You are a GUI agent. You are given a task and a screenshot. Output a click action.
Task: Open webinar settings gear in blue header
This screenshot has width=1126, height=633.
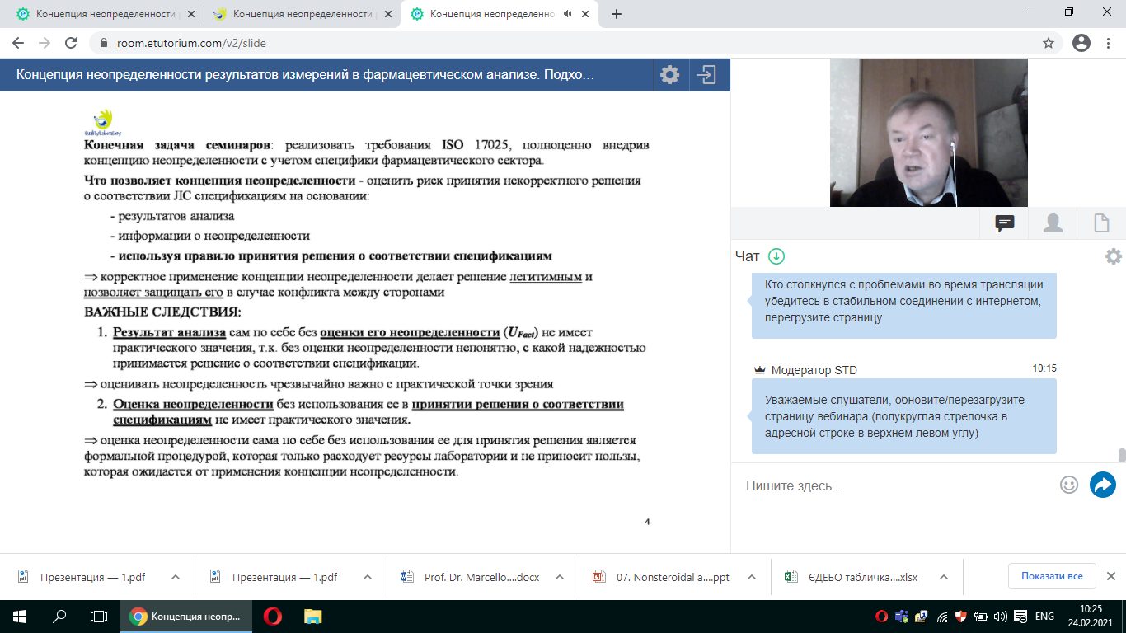669,75
